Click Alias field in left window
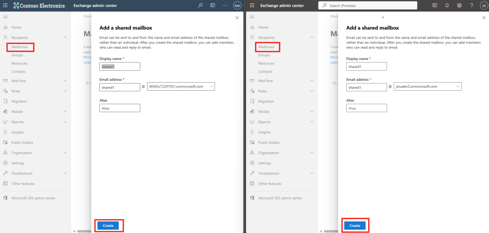 [x=120, y=108]
